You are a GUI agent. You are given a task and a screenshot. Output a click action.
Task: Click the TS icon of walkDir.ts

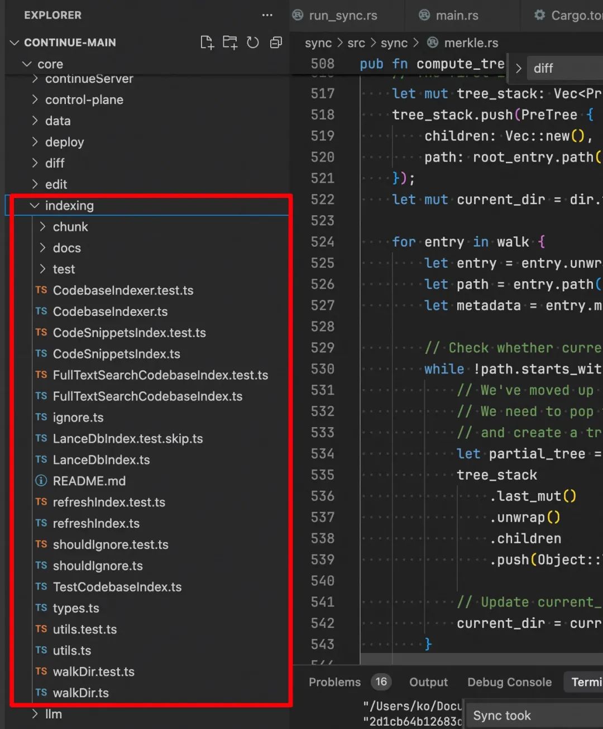pyautogui.click(x=41, y=693)
